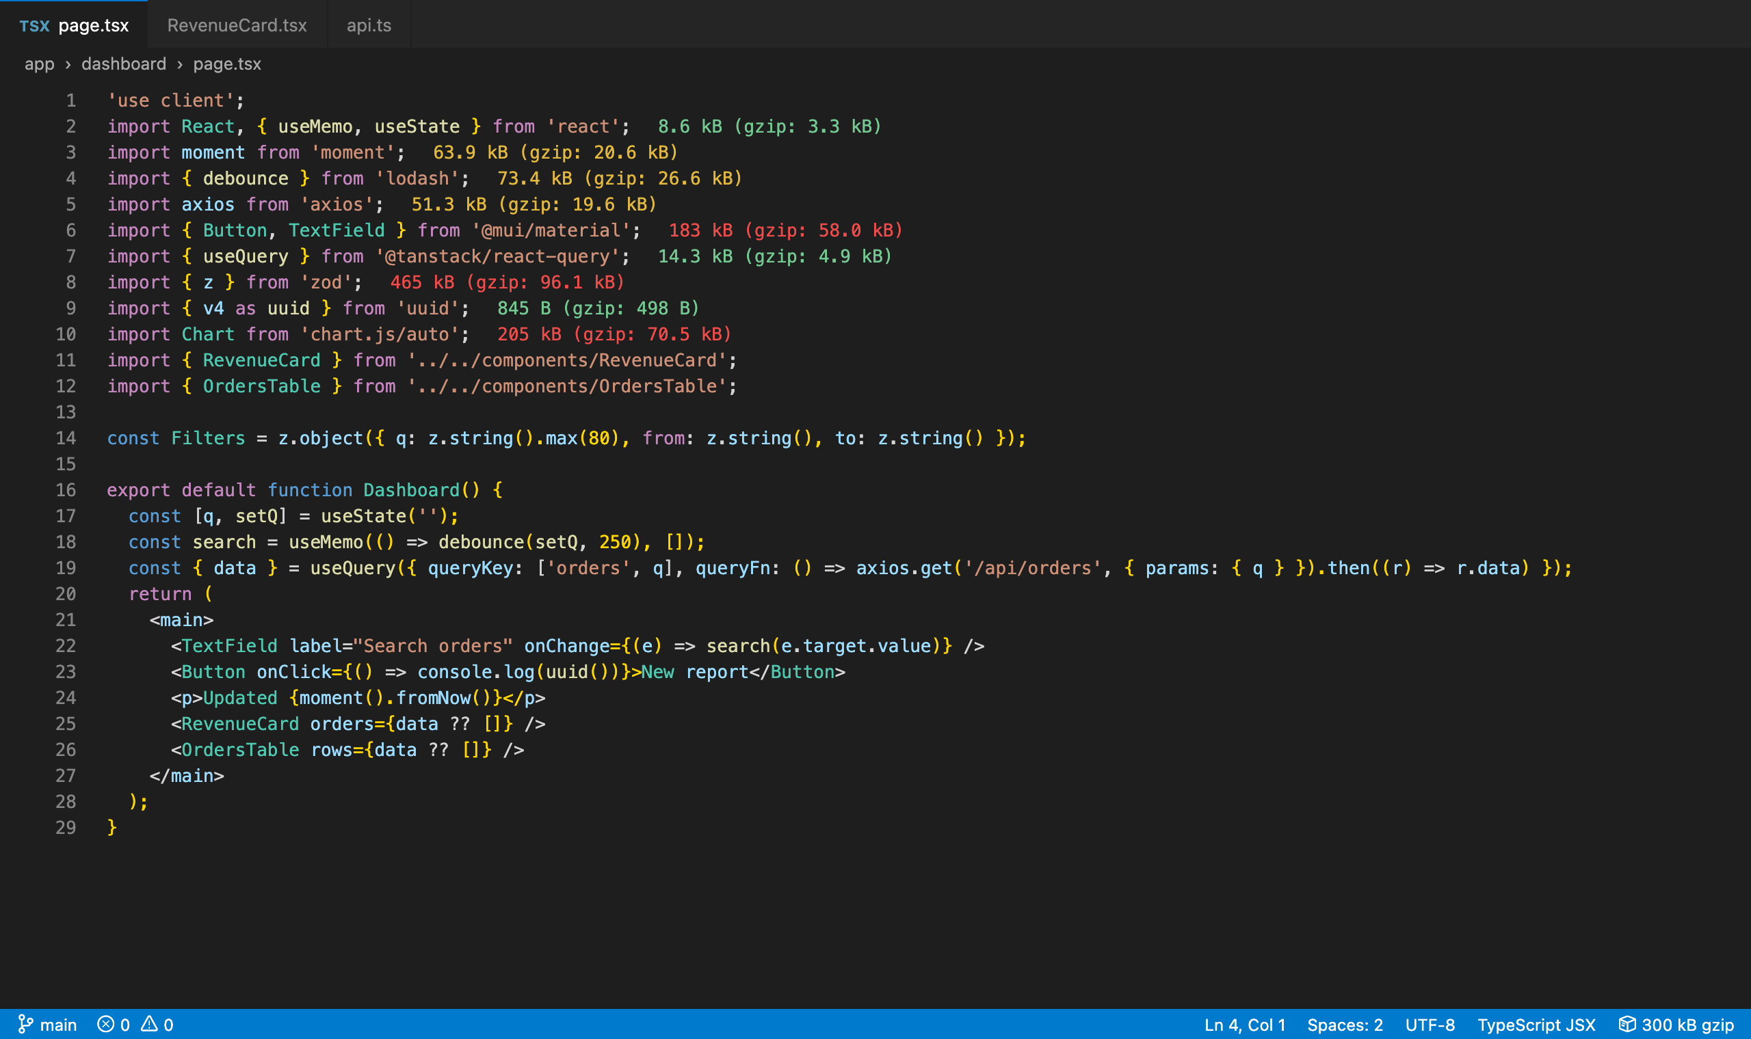The height and width of the screenshot is (1039, 1751).
Task: Select the 'dashboard' breadcrumb segment
Action: 124,64
